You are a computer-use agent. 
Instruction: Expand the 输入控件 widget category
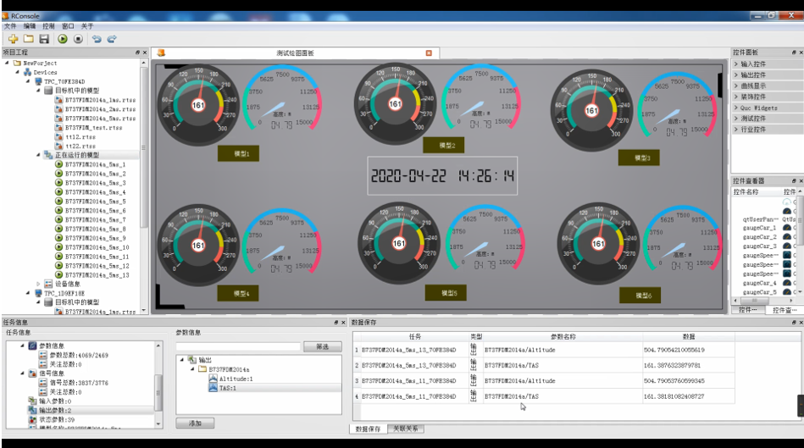pyautogui.click(x=752, y=64)
